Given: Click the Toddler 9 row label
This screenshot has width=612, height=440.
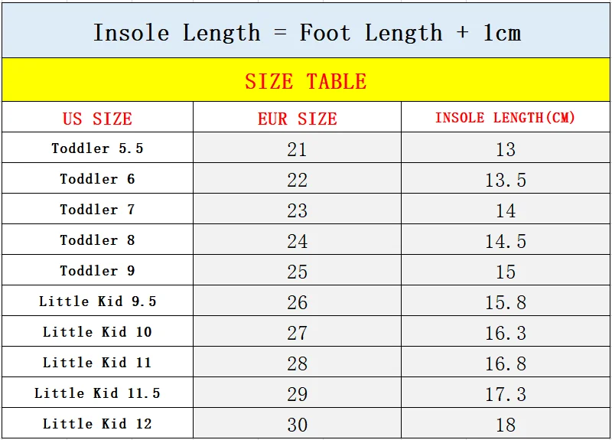Looking at the screenshot, I should (97, 271).
